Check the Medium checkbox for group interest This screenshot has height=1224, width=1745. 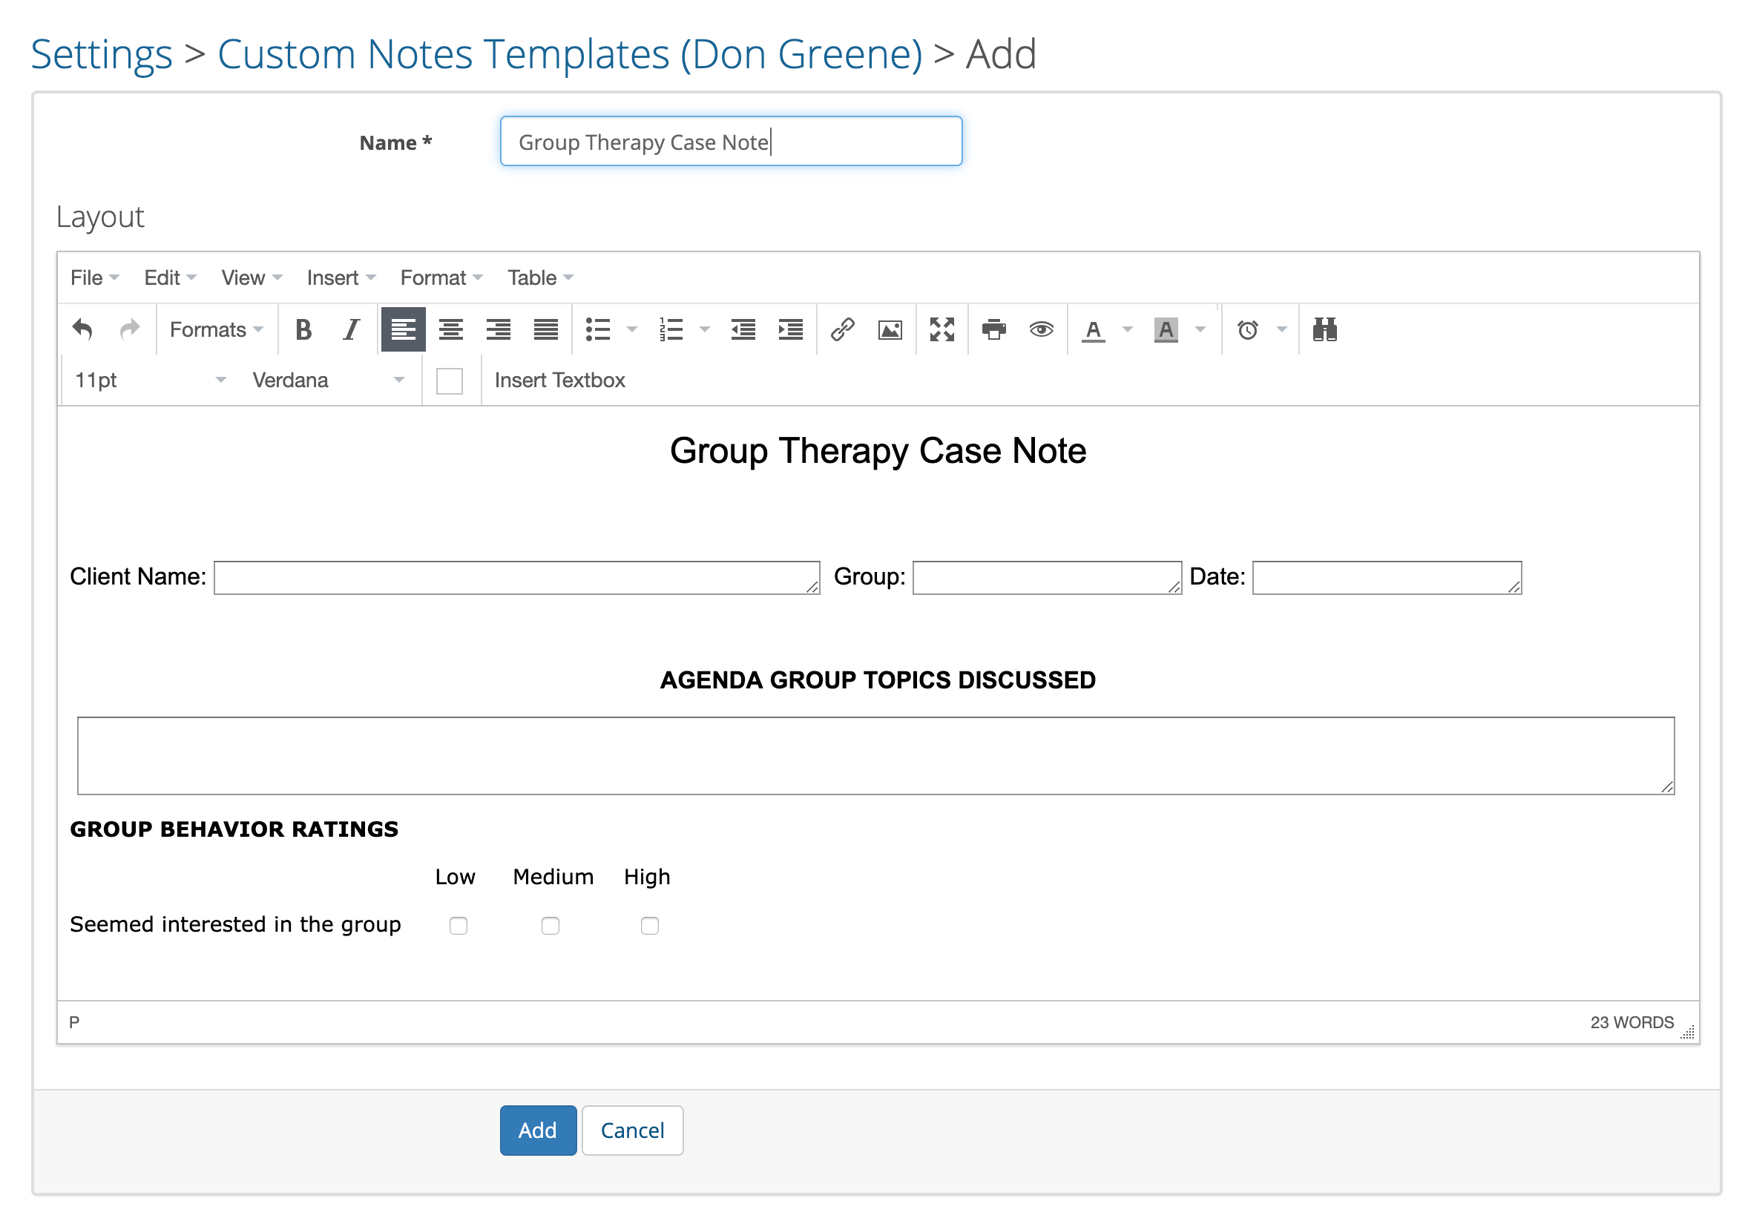[551, 925]
